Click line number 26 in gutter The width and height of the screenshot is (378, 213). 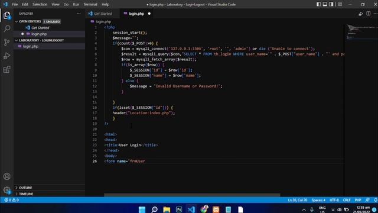[94, 162]
